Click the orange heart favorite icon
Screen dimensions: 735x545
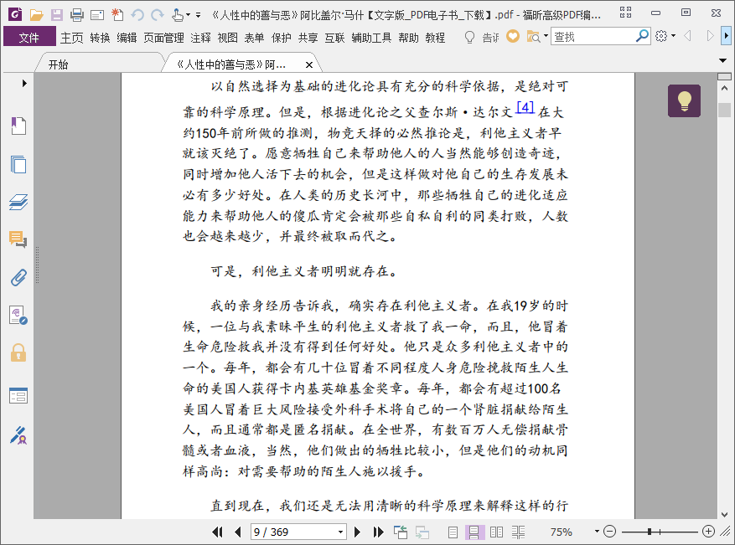(x=513, y=37)
